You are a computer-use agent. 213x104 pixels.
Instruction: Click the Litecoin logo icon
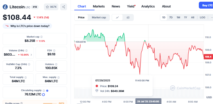point(5,7)
